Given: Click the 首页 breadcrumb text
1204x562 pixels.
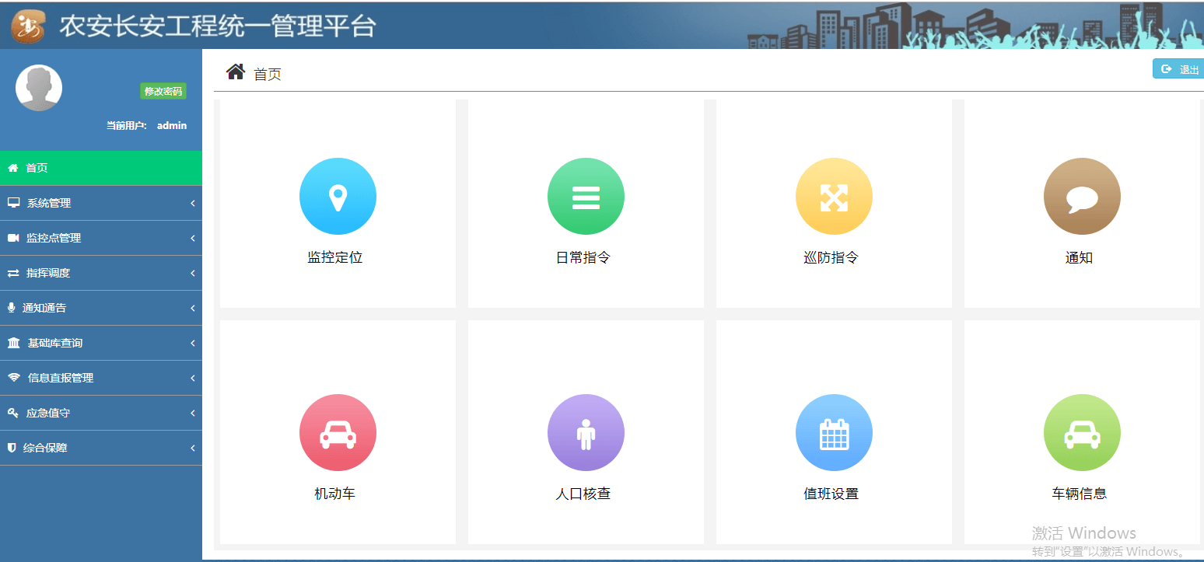Looking at the screenshot, I should tap(268, 75).
